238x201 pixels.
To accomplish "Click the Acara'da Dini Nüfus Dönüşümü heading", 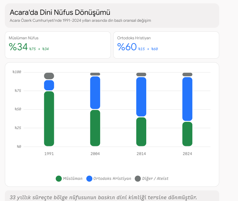I will tap(60, 12).
